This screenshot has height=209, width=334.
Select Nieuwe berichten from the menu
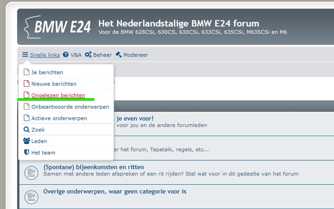(x=54, y=84)
